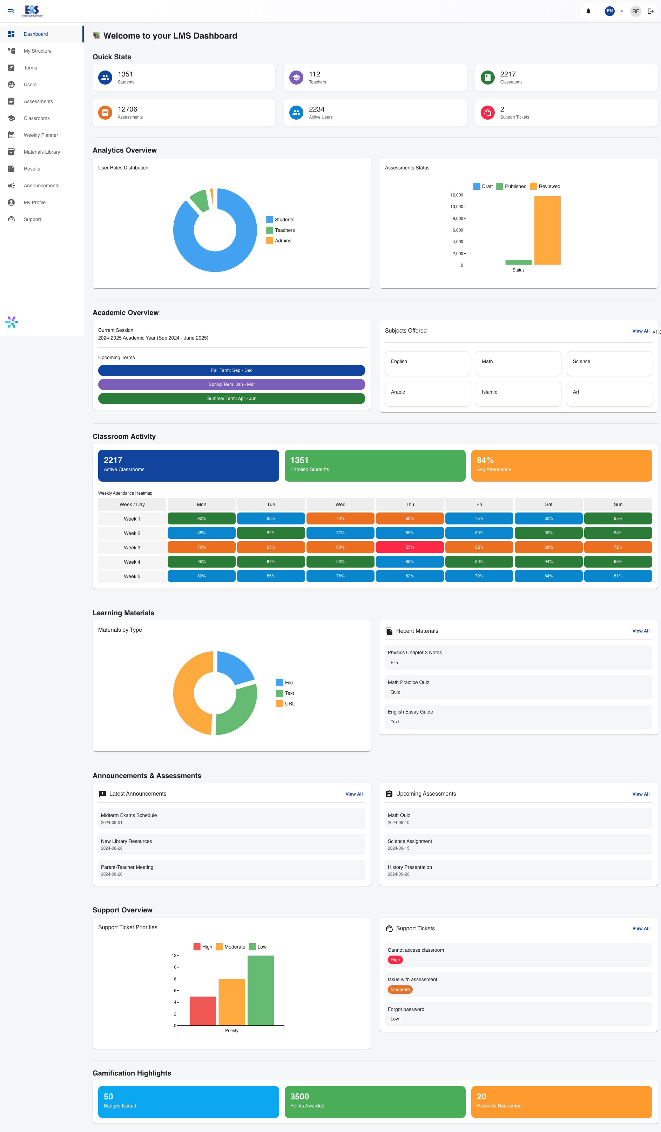Viewport: 661px width, 1132px height.
Task: Click View All for Upcoming Assessments
Action: (x=641, y=794)
